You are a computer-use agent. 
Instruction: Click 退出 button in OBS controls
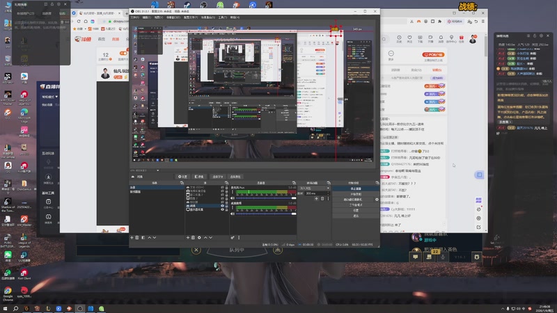coord(356,216)
